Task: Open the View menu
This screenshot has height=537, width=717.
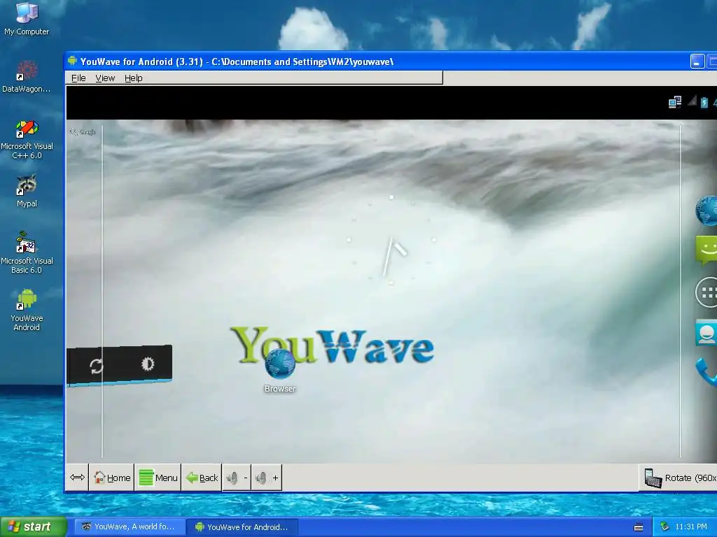Action: (x=105, y=78)
